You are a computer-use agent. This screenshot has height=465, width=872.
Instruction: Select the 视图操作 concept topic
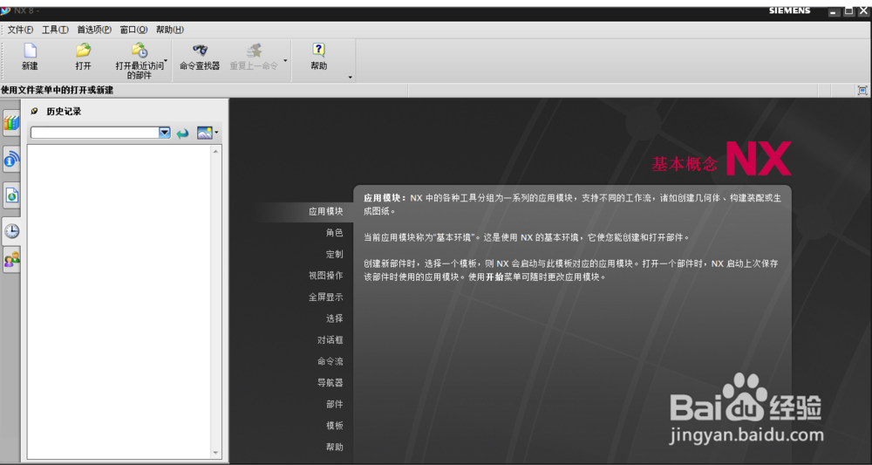click(x=326, y=276)
